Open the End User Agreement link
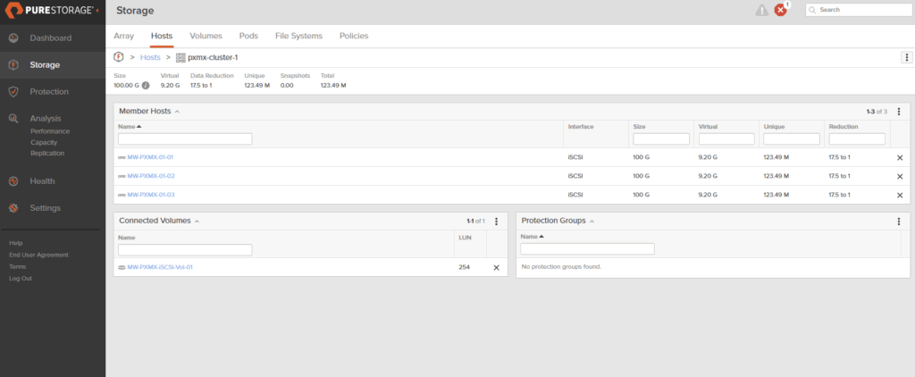The width and height of the screenshot is (915, 377). pyautogui.click(x=38, y=255)
